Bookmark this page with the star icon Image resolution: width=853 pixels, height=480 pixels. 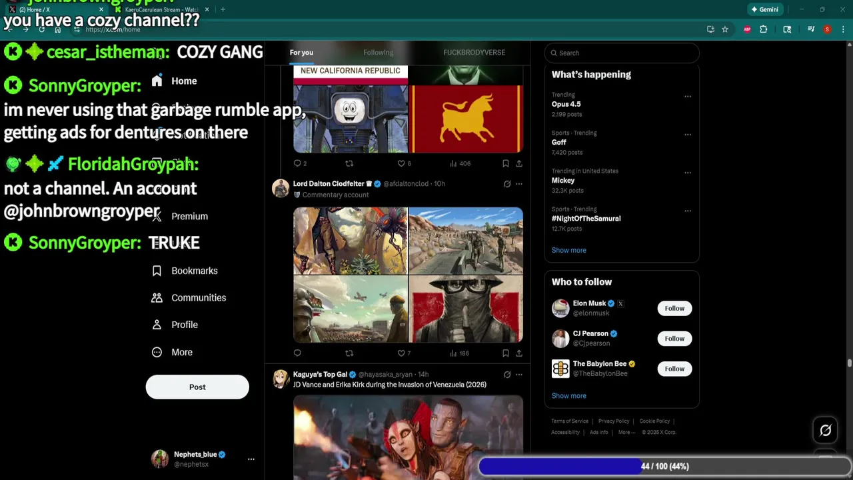coord(725,29)
